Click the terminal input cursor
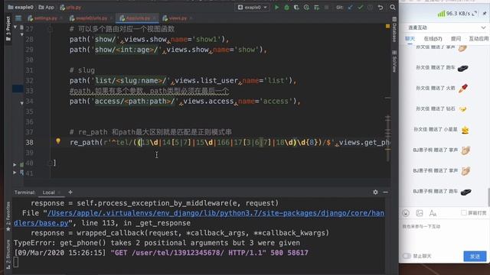This screenshot has width=490, height=275. [x=16, y=262]
